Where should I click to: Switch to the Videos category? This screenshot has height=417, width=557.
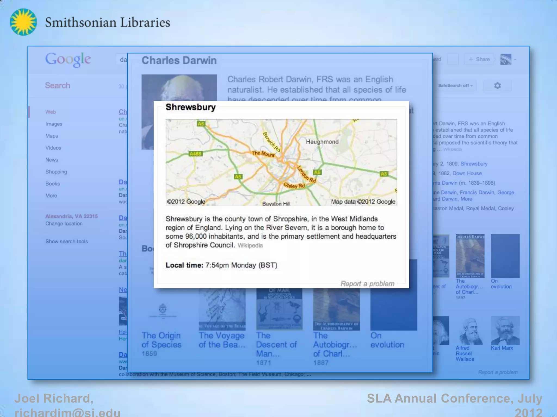[53, 148]
